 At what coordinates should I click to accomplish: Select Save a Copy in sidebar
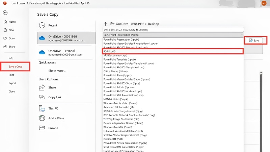[16, 67]
